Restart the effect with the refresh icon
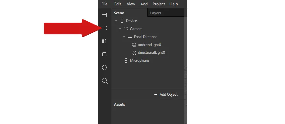 point(104,68)
